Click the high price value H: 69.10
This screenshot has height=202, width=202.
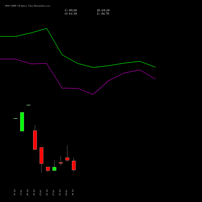tap(103, 11)
